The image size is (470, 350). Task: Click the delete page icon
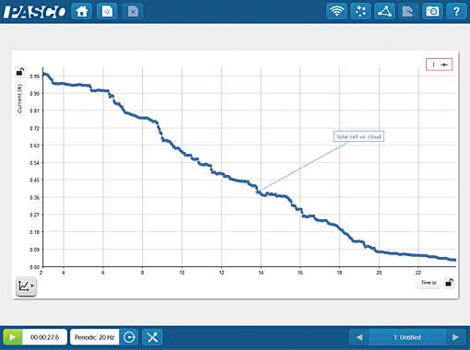133,12
